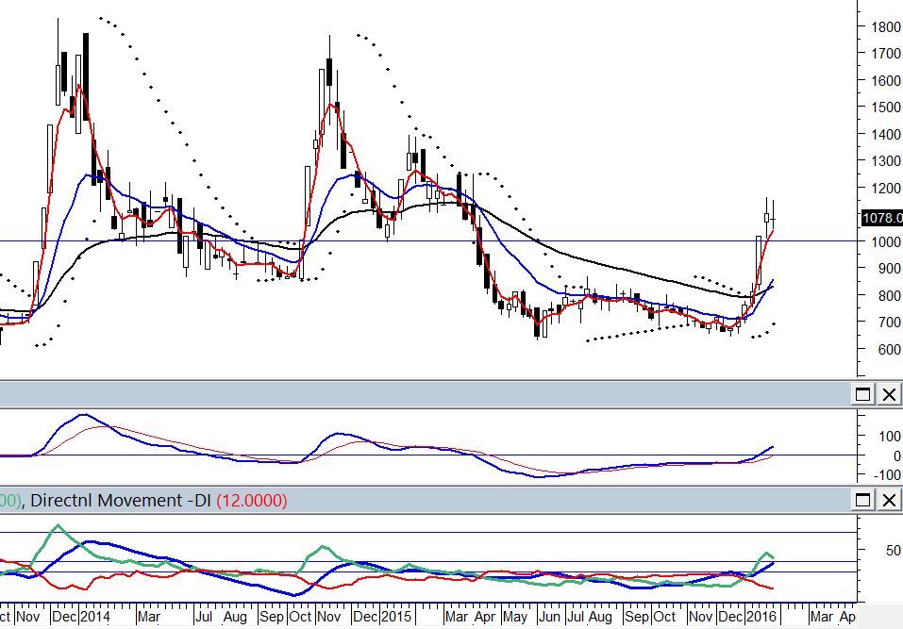Image resolution: width=903 pixels, height=629 pixels.
Task: Select 1500 on the price scale
Action: (886, 108)
